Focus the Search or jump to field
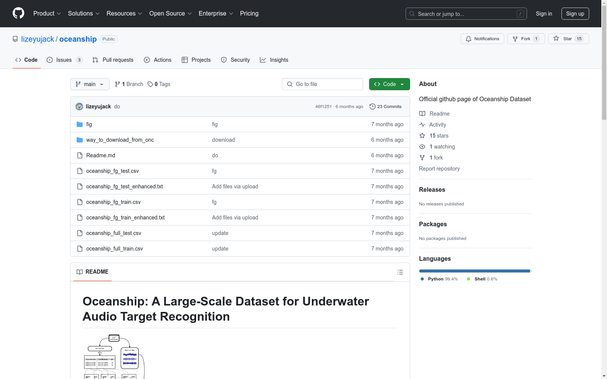This screenshot has height=379, width=607. 466,14
